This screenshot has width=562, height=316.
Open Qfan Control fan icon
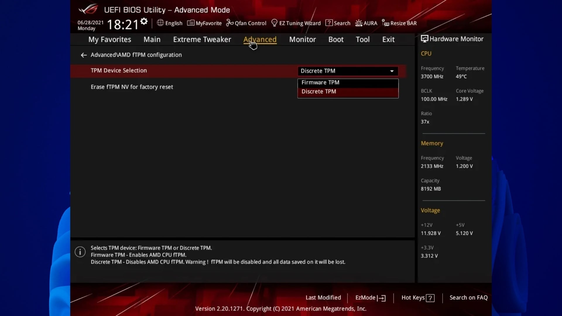pos(230,23)
